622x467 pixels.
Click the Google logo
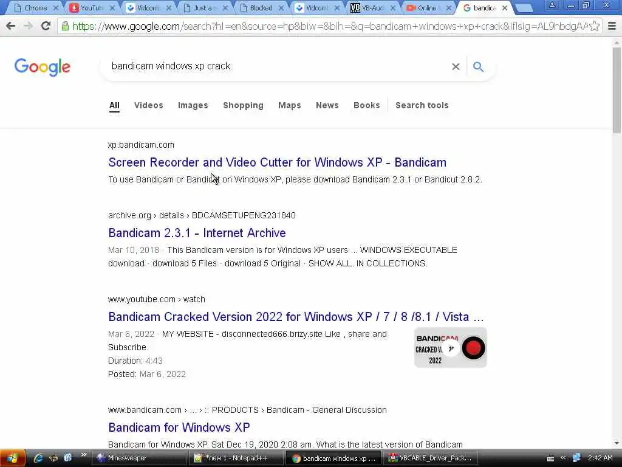(43, 67)
